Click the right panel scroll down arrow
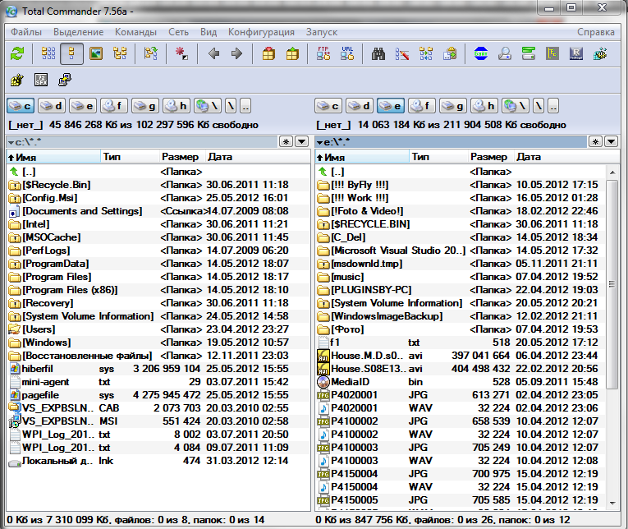Screen dimensions: 628x529 612,503
